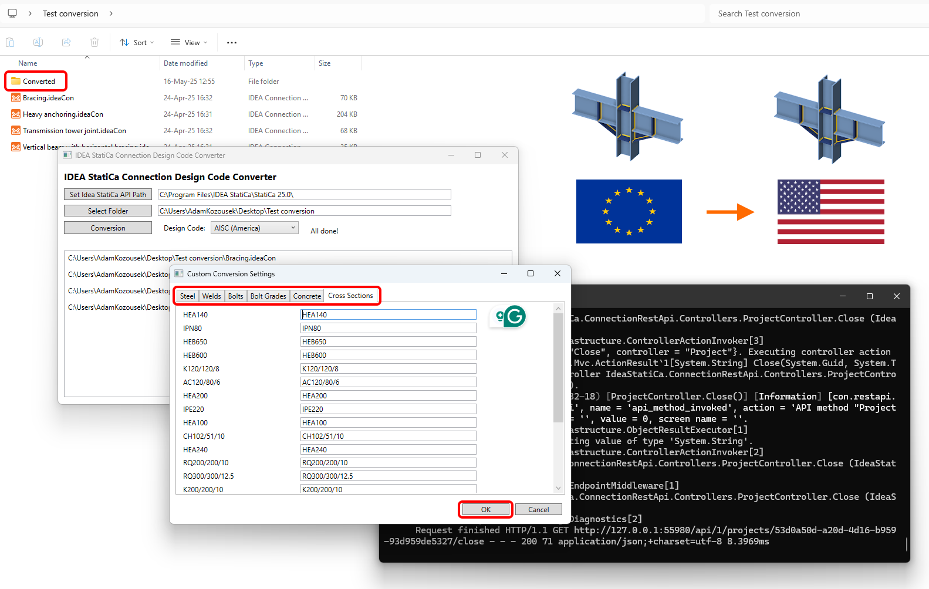Select the Bracing.ideaCon file icon
The image size is (929, 589).
16,98
